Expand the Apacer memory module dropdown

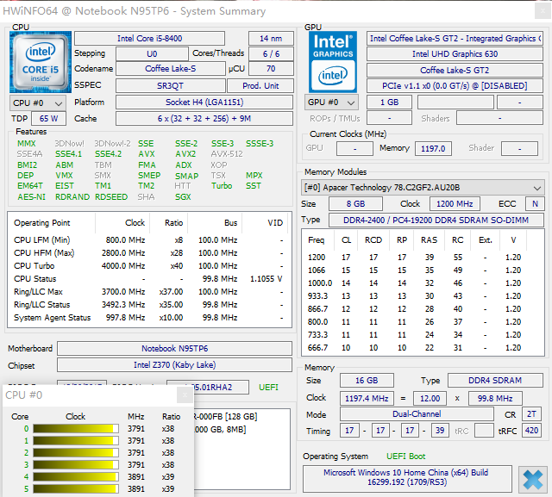pos(423,187)
